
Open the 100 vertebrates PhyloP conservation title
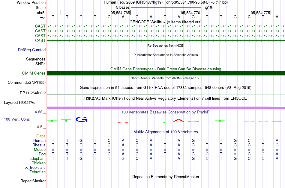(x=166, y=112)
